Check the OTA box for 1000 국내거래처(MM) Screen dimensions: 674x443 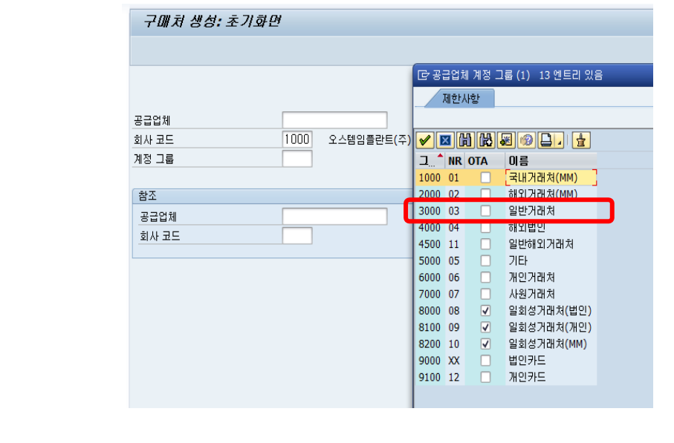click(485, 178)
